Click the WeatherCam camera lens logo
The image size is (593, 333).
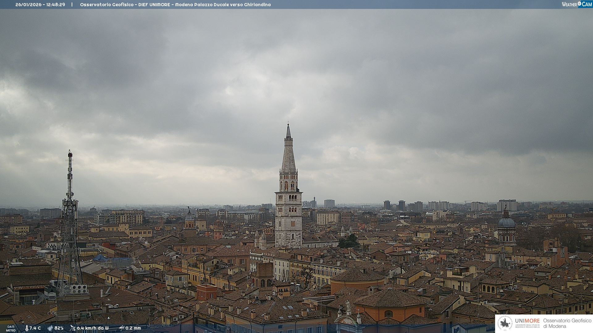click(x=579, y=4)
